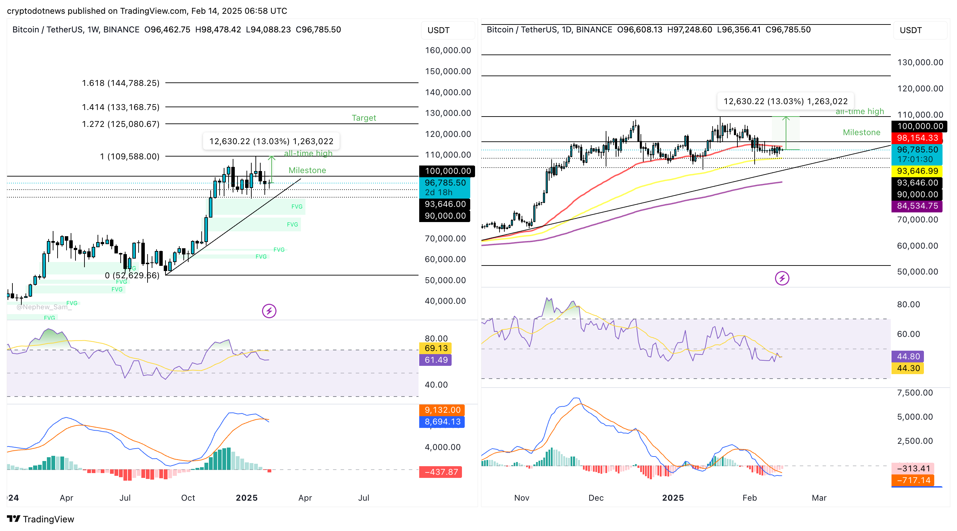Click the green measurement arrow on weekly chart

pyautogui.click(x=272, y=170)
